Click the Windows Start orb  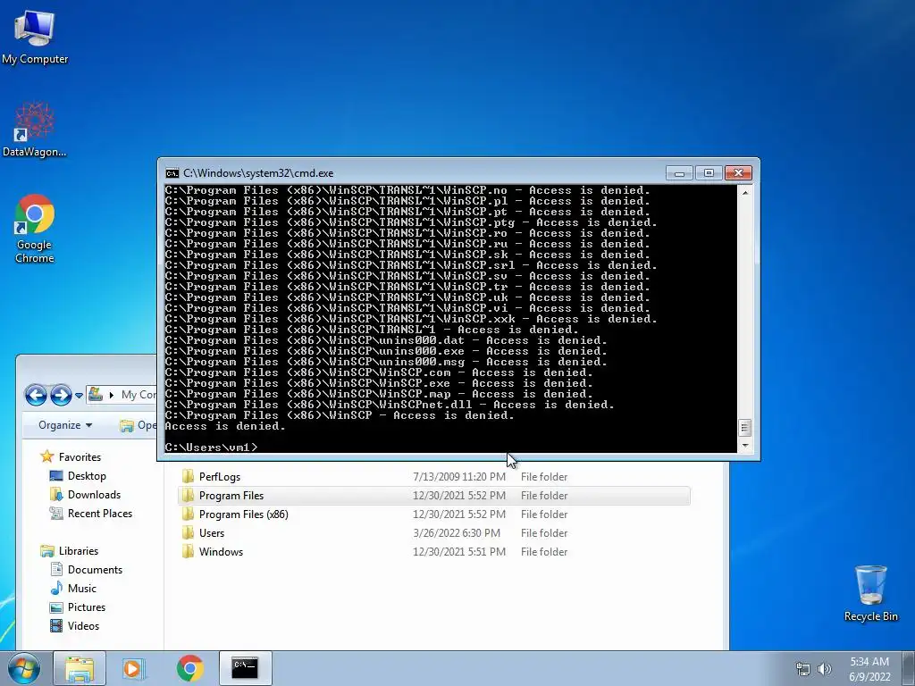[x=24, y=668]
